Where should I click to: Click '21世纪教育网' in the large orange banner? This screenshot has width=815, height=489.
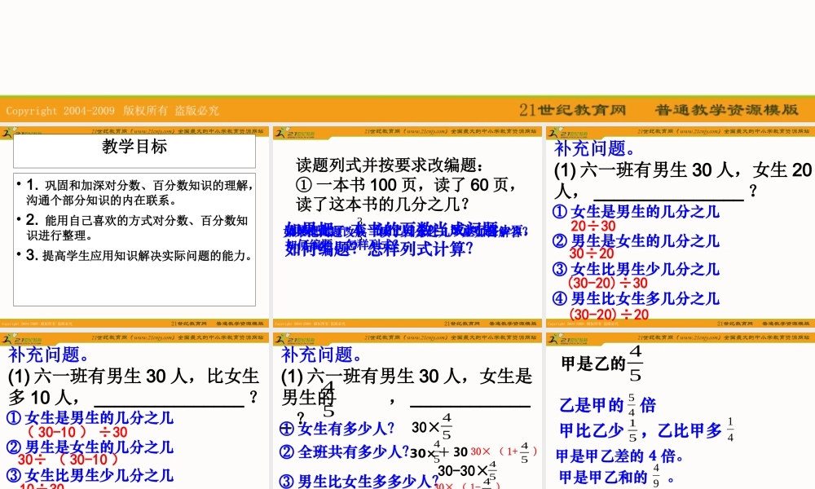[x=572, y=110]
